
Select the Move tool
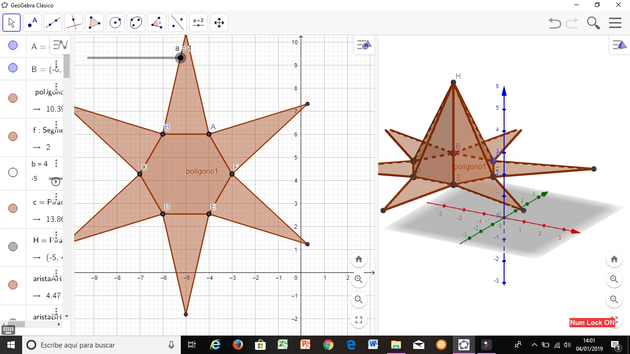(x=11, y=22)
